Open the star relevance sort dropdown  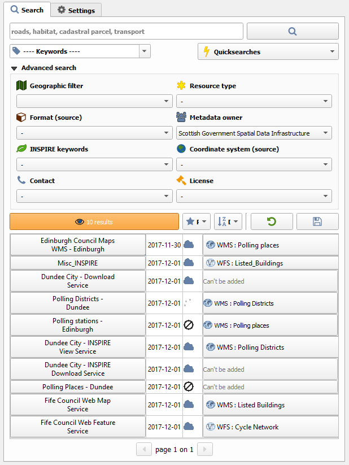click(x=197, y=221)
